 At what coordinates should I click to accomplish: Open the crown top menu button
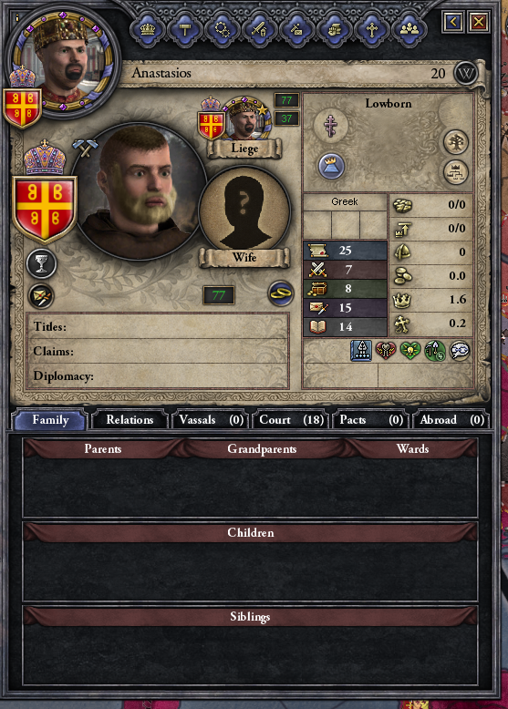[x=148, y=29]
